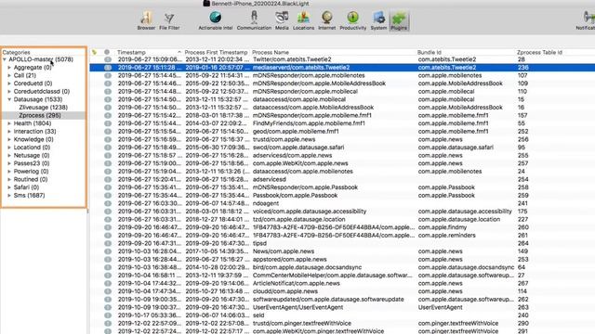Open the Locations view
Screen dimensions: 595x334
pyautogui.click(x=303, y=20)
